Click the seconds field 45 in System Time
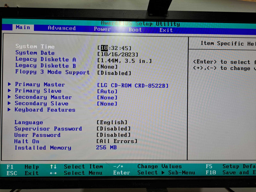The height and width of the screenshot is (192, 256). pyautogui.click(x=124, y=48)
